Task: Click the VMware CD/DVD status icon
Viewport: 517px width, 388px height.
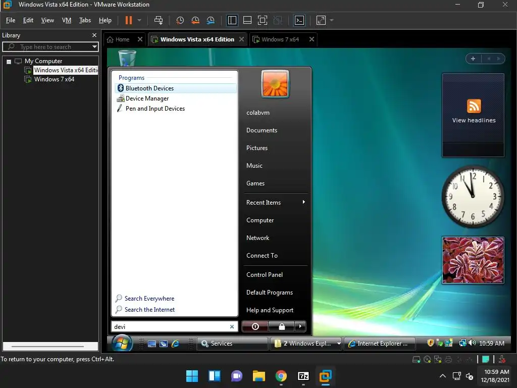Action: (427, 360)
